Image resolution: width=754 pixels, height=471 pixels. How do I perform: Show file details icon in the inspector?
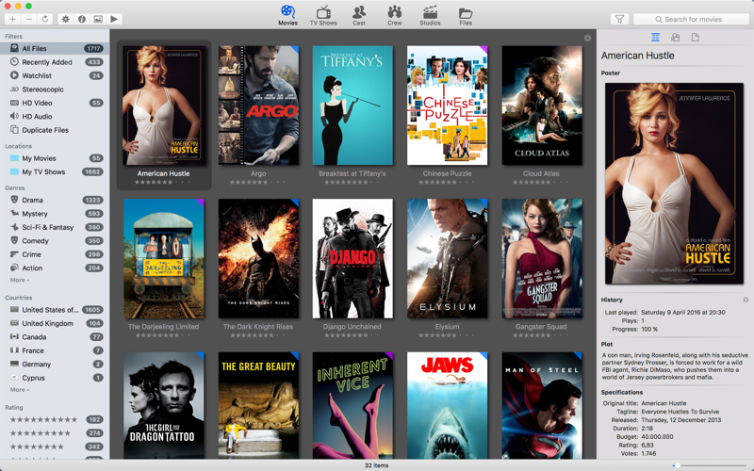[x=696, y=38]
